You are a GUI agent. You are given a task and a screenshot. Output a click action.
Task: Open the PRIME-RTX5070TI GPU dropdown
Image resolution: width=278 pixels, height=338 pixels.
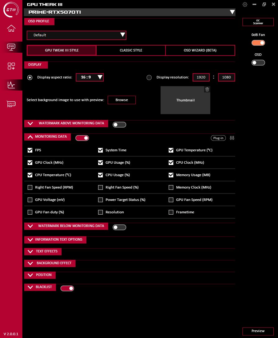pyautogui.click(x=130, y=12)
